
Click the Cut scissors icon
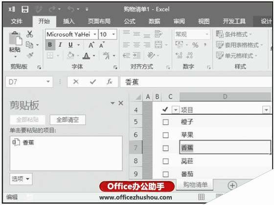click(30, 34)
